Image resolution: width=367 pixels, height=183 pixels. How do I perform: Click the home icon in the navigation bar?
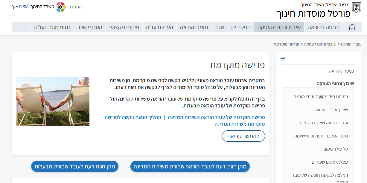(x=352, y=27)
